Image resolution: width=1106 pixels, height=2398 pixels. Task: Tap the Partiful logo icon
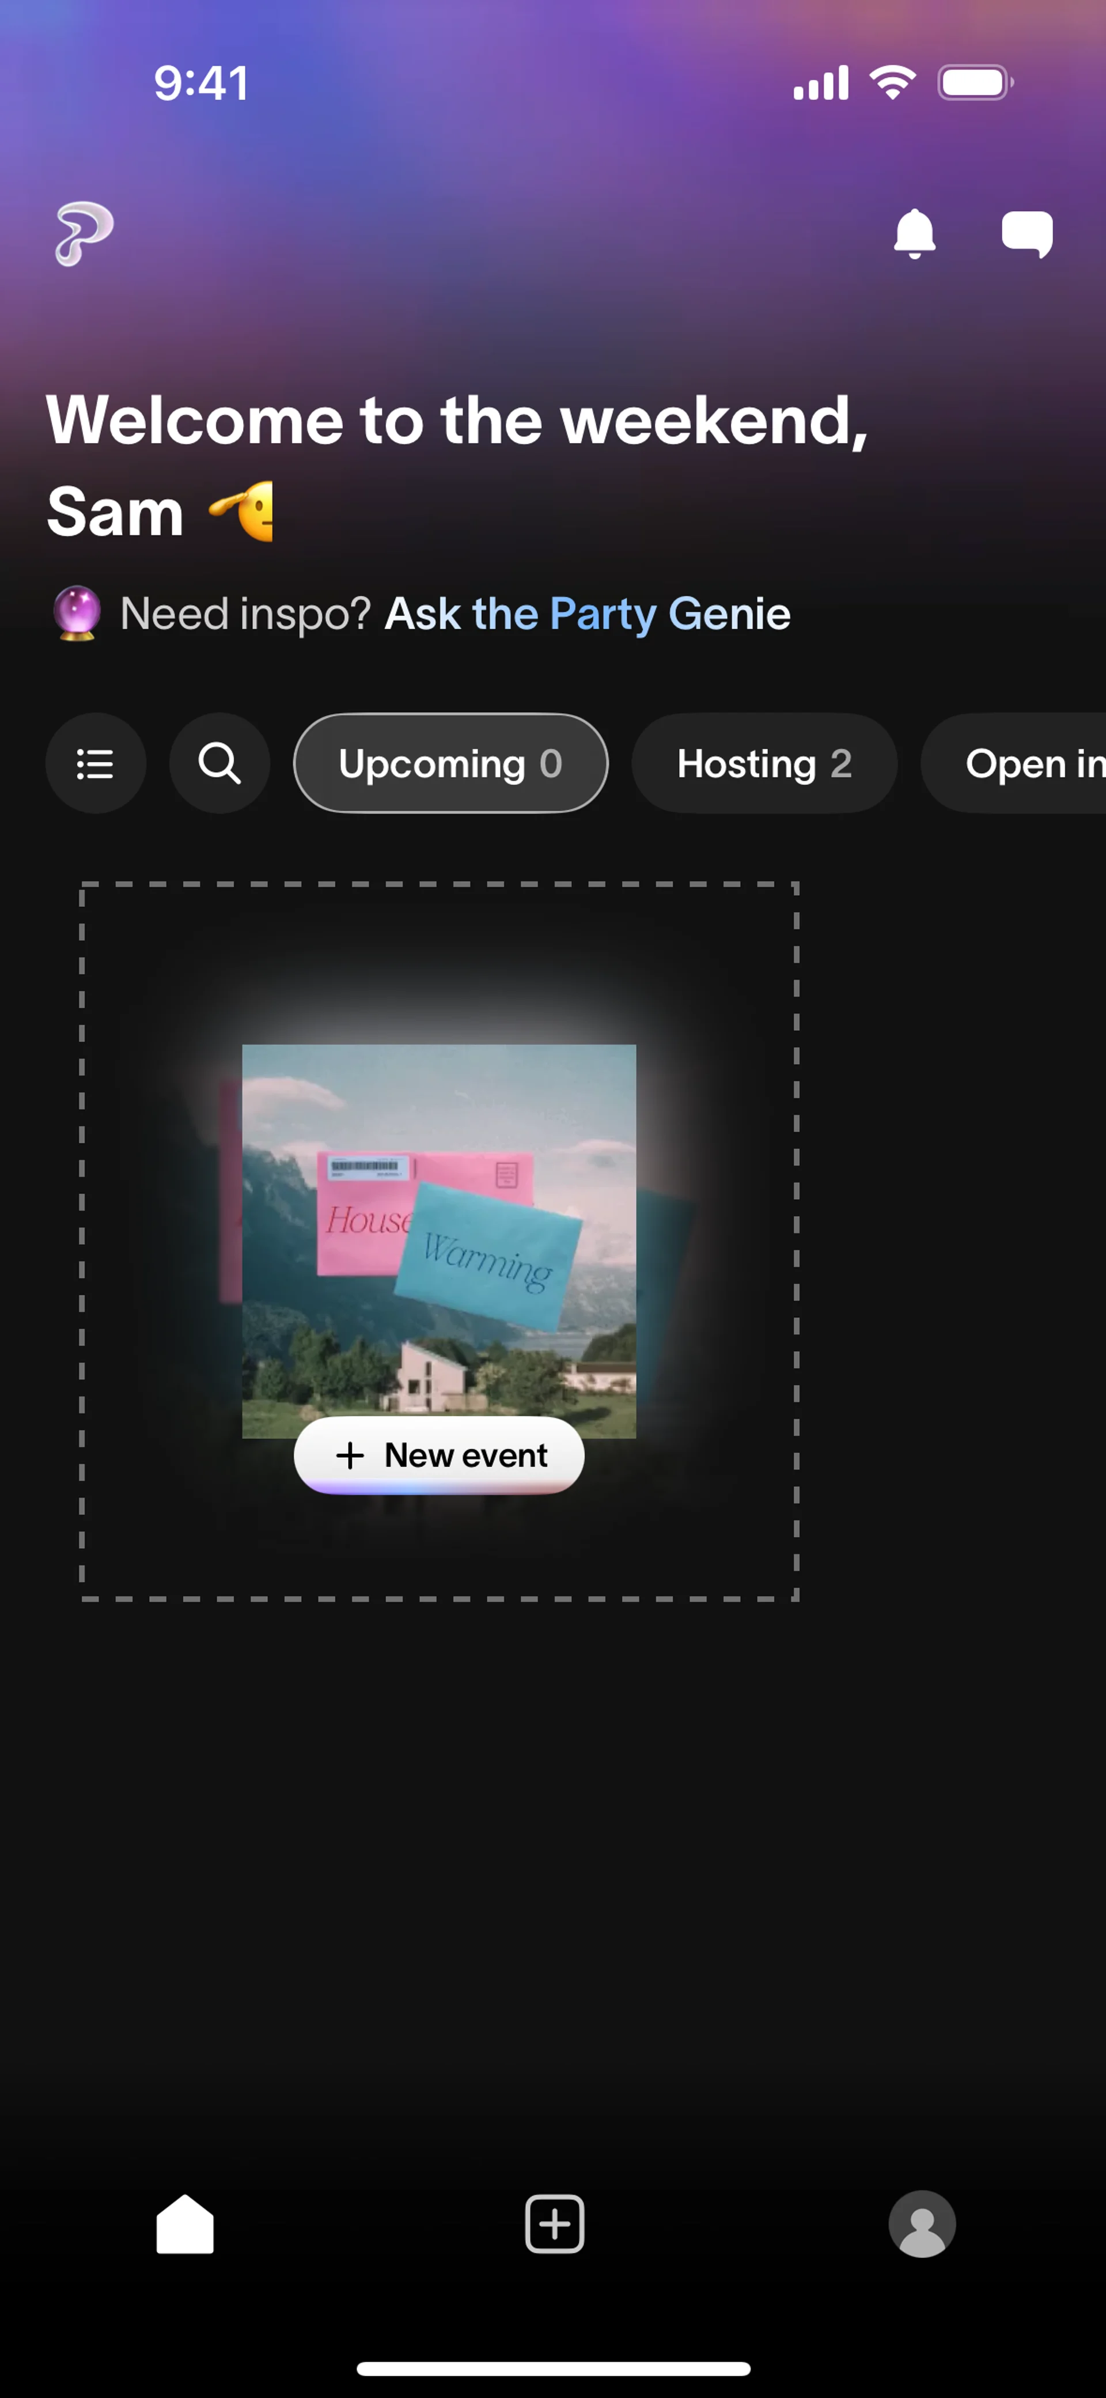[x=84, y=233]
